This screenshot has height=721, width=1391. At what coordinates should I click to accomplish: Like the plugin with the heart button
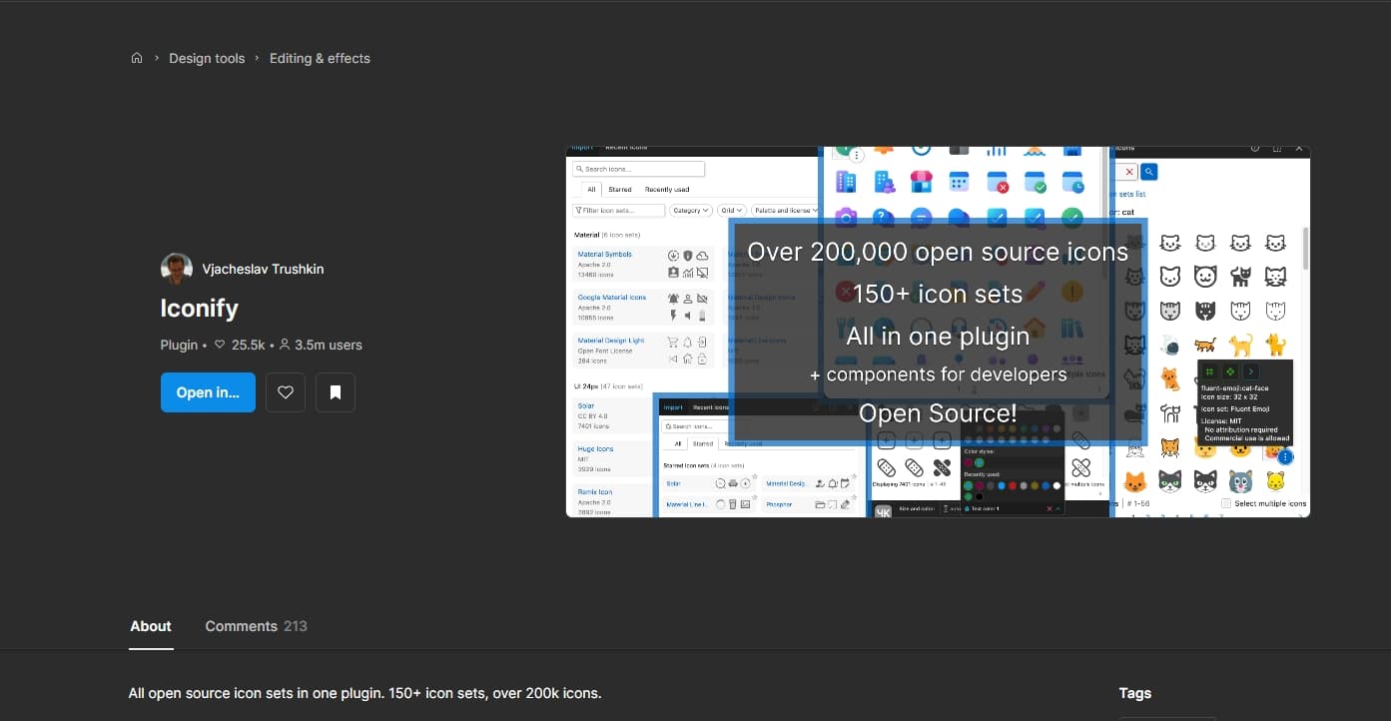coord(286,392)
